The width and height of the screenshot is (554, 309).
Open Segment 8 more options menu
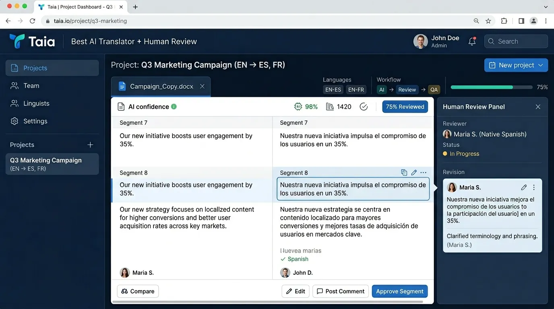tap(423, 173)
